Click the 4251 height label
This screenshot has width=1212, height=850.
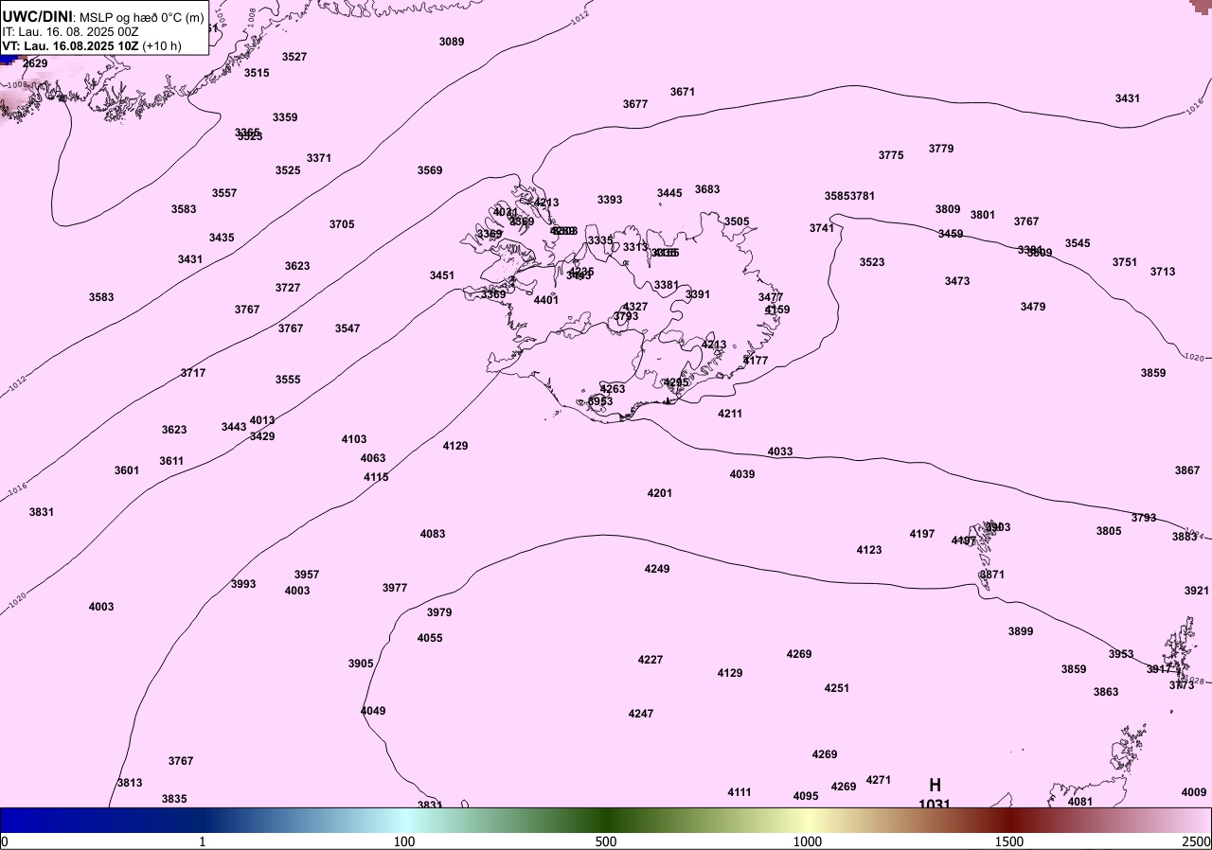[837, 688]
